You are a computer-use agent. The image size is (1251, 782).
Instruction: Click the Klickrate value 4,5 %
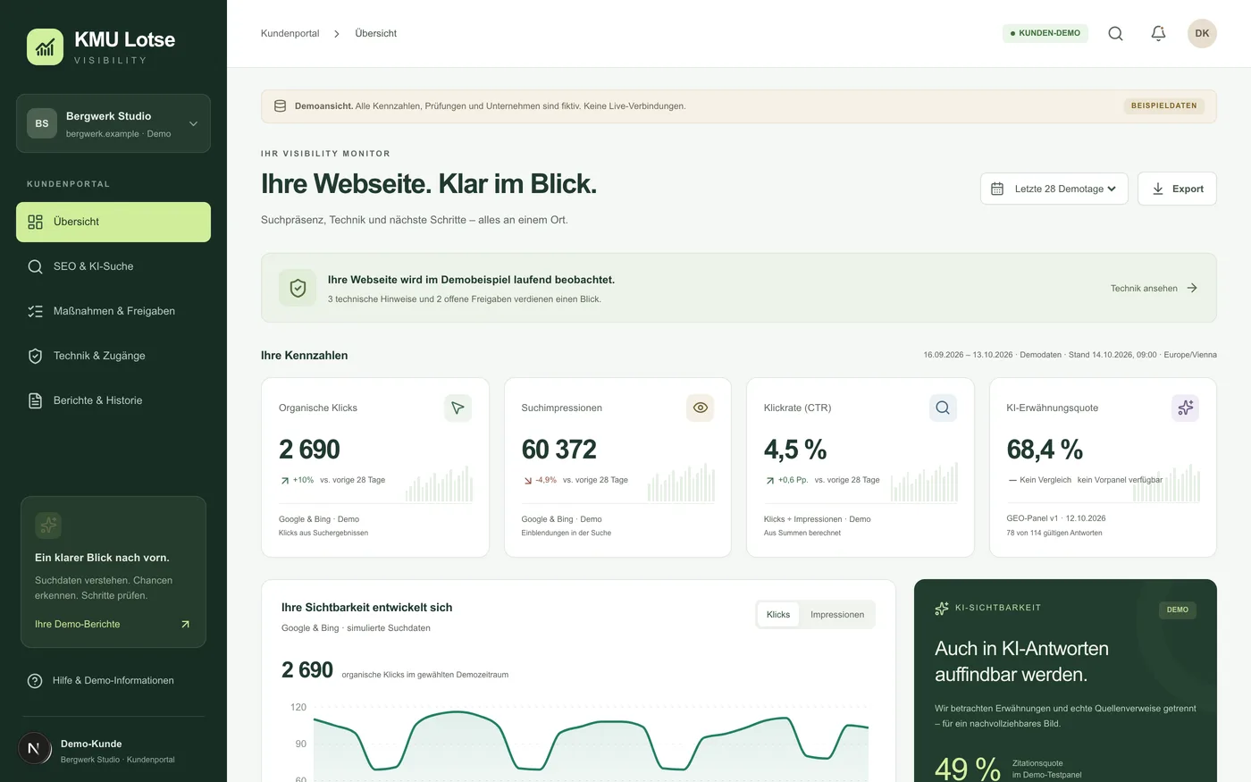795,450
